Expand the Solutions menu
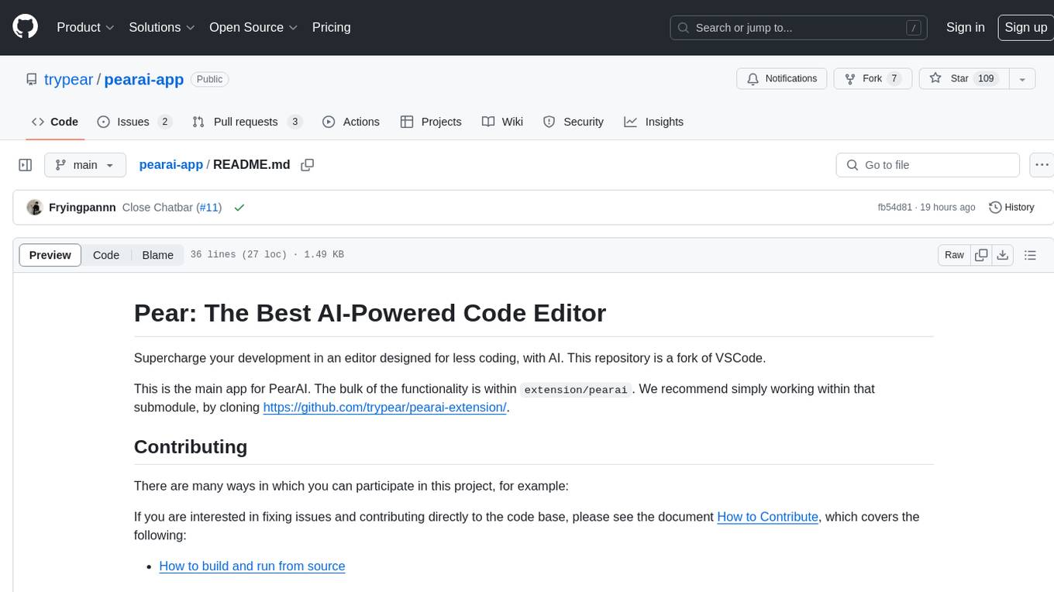 pyautogui.click(x=161, y=27)
